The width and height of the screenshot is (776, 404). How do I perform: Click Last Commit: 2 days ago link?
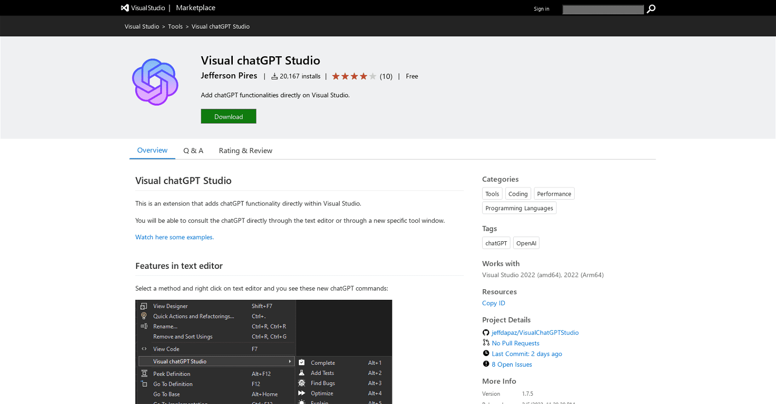pyautogui.click(x=527, y=354)
